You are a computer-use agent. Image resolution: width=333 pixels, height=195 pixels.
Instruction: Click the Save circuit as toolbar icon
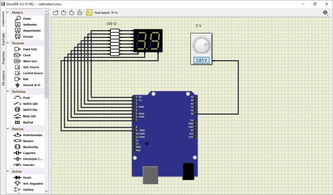coord(80,13)
